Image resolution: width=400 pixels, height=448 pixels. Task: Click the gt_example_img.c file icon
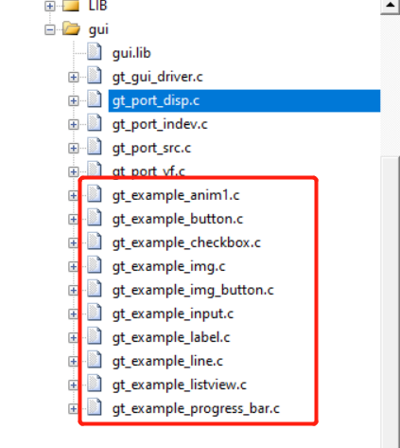pos(95,265)
